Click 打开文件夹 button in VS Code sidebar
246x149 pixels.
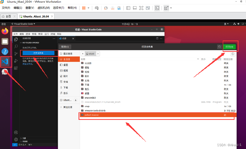[x=38, y=53]
